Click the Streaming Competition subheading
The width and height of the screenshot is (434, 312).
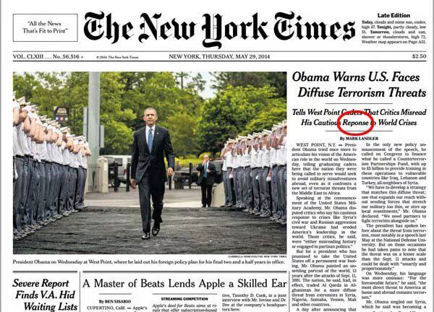pos(184,299)
